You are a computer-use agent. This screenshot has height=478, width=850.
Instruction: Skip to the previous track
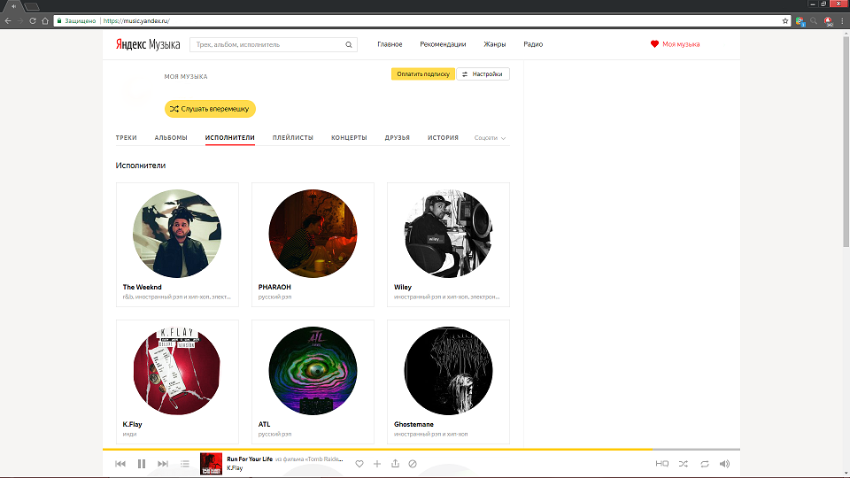click(x=120, y=464)
